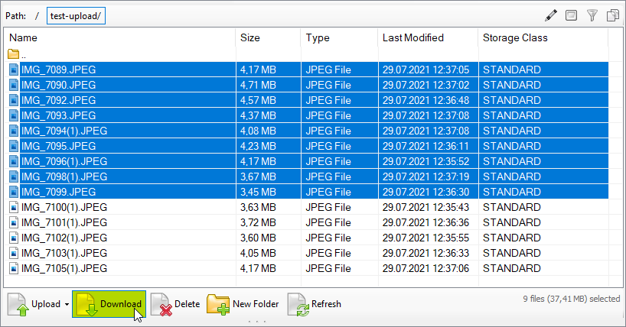Refresh the file list
The height and width of the screenshot is (327, 626).
(315, 304)
